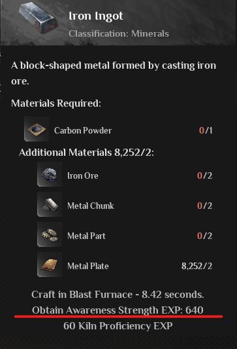Select the Carbon Powder material icon
The image size is (237, 349).
(37, 129)
